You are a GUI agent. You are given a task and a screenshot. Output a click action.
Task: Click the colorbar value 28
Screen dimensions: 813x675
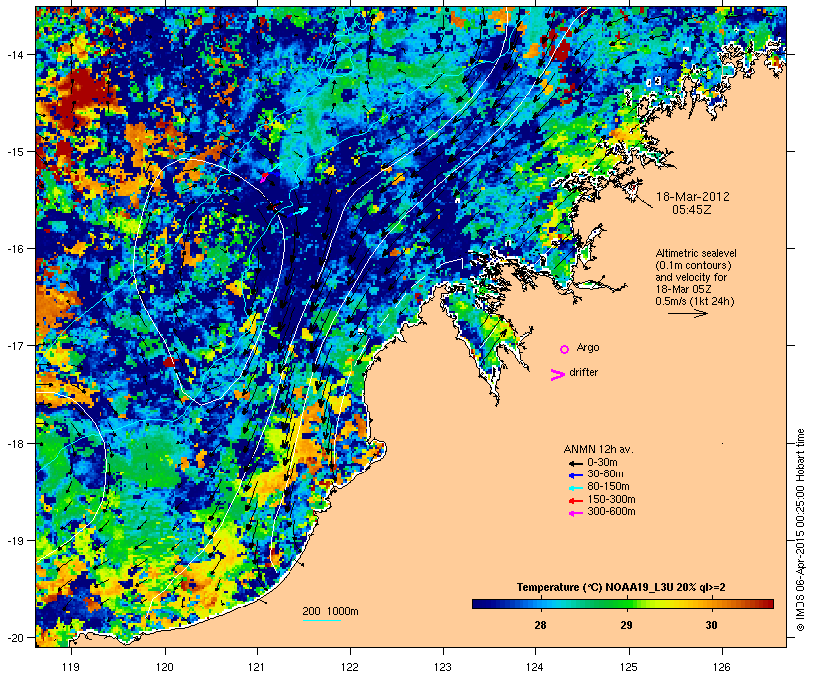540,625
